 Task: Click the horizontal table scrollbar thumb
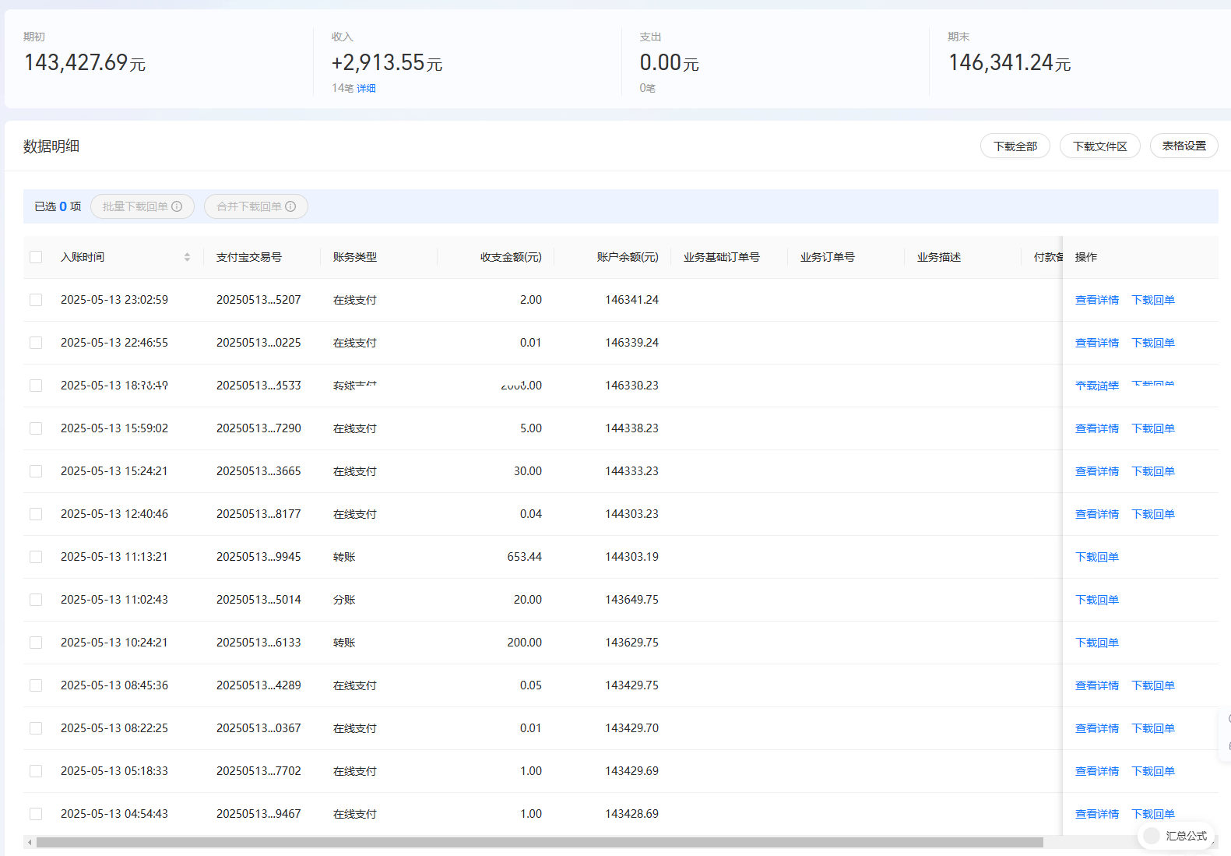(540, 842)
